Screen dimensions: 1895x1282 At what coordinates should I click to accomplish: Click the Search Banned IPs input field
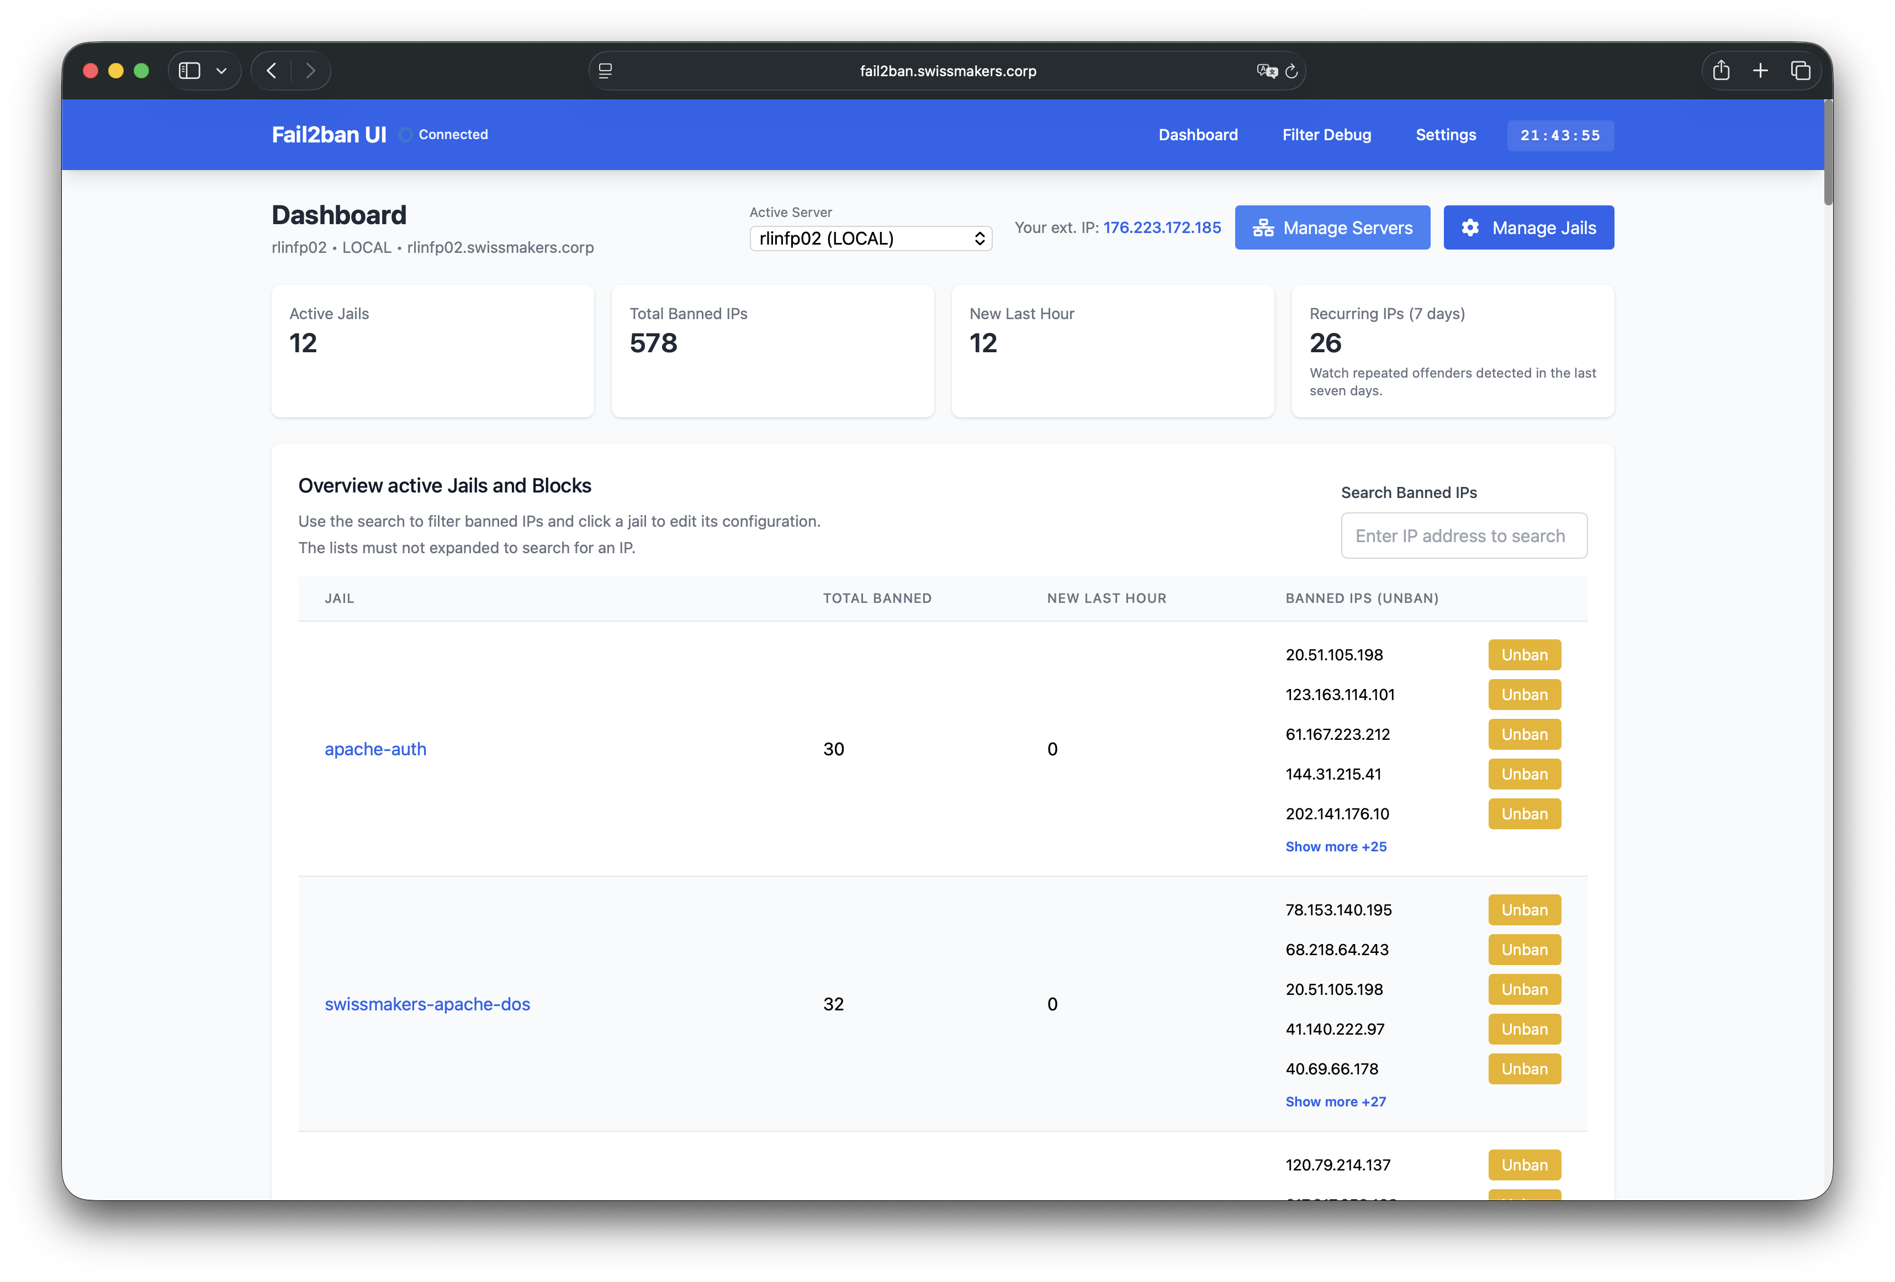click(1464, 536)
